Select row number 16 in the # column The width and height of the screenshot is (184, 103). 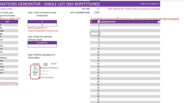(x=95, y=70)
